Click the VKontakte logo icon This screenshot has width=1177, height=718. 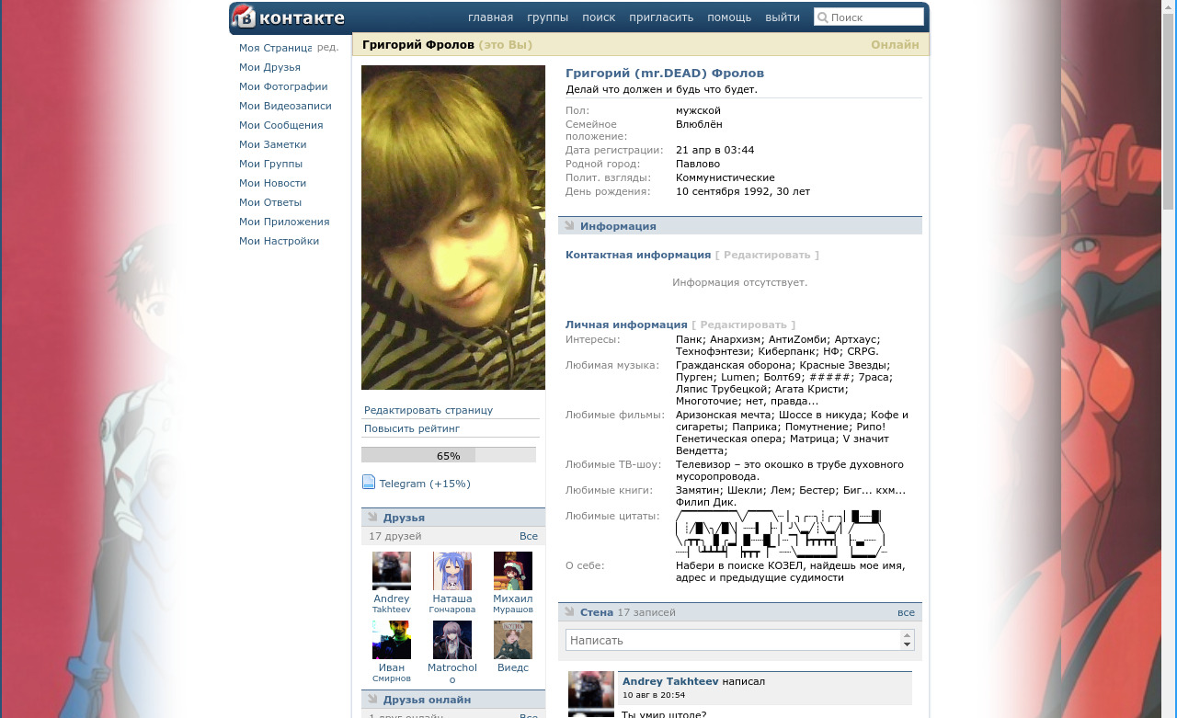tap(244, 17)
